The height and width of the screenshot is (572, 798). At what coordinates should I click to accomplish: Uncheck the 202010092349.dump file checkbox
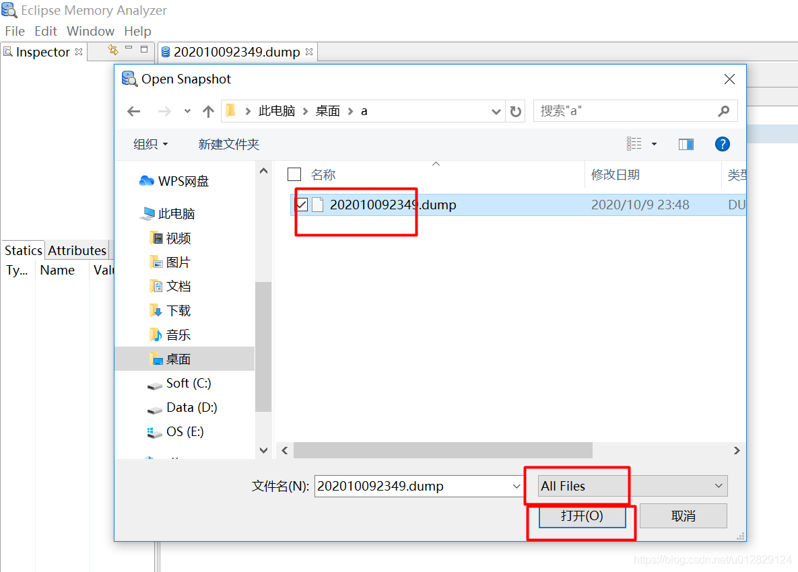[x=301, y=205]
